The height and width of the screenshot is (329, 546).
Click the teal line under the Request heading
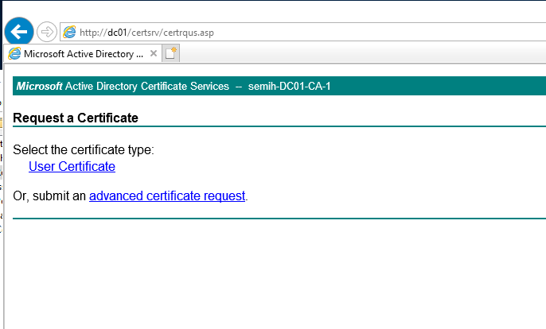[279, 126]
